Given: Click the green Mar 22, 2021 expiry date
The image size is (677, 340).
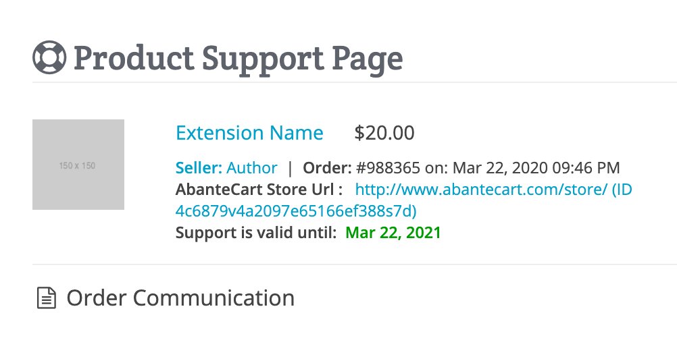Looking at the screenshot, I should [x=393, y=233].
